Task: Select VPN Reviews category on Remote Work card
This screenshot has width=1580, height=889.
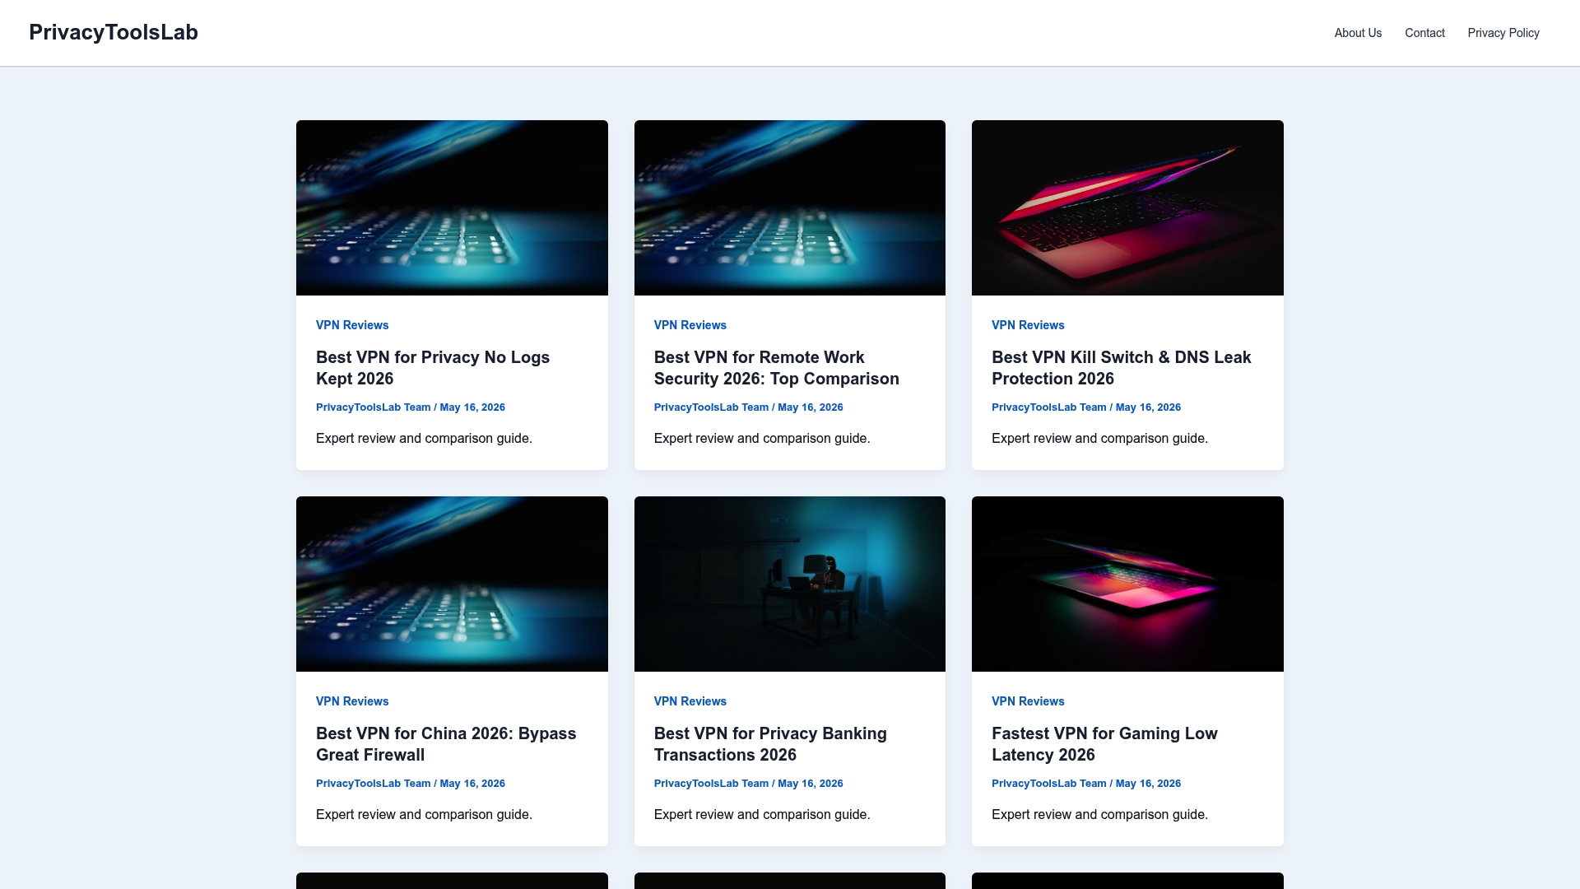Action: [690, 325]
